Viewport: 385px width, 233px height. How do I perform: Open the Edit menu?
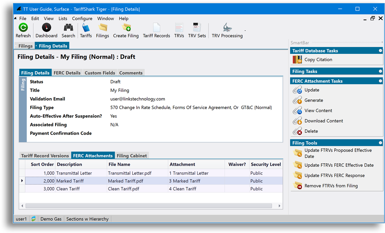tap(35, 18)
